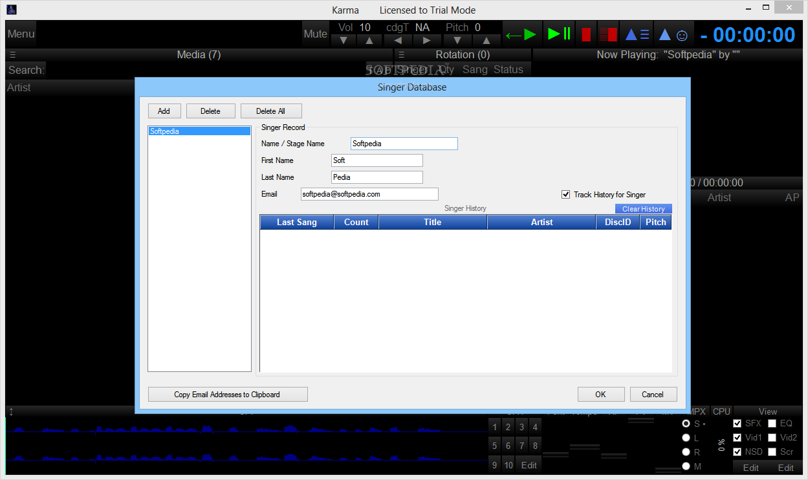Lower volume with the Vol down arrow
The width and height of the screenshot is (808, 480).
click(x=344, y=40)
